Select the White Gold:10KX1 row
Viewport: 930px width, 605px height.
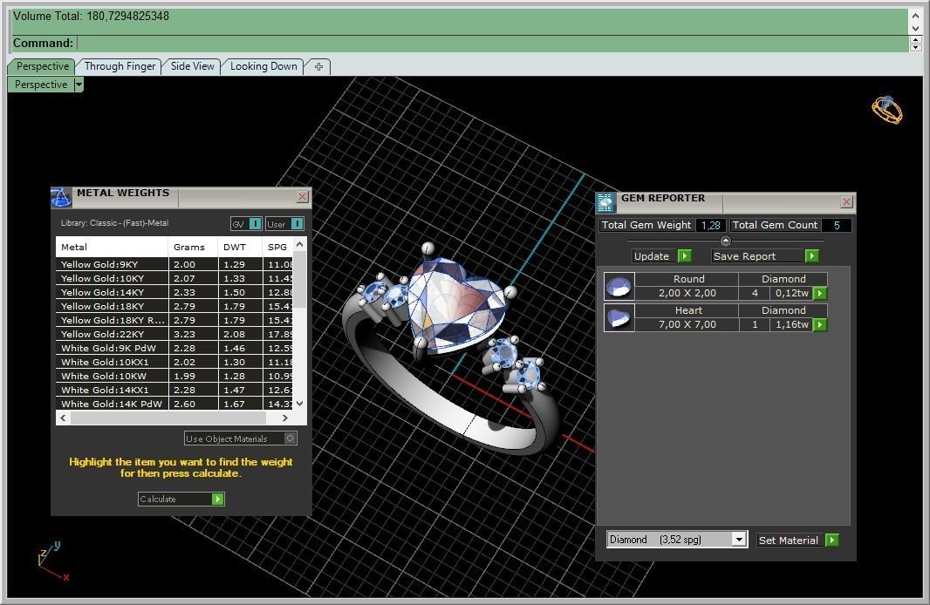(x=174, y=362)
